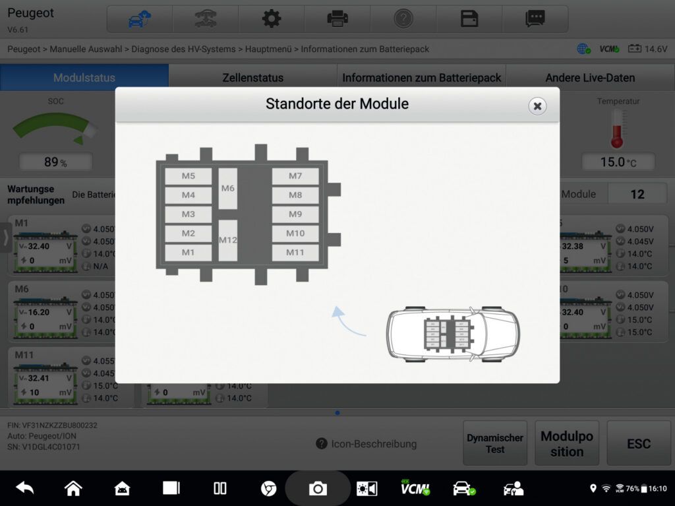The image size is (675, 506).
Task: Go back using the back arrow
Action: 25,488
